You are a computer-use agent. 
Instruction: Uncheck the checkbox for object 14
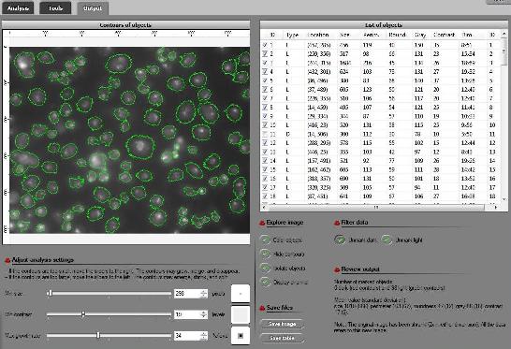click(265, 161)
